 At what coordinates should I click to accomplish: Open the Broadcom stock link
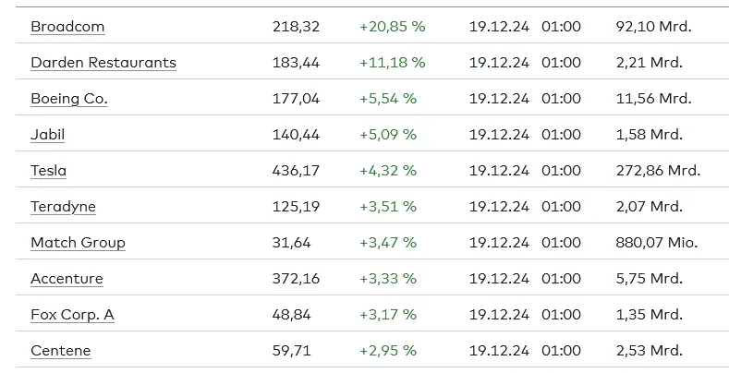67,27
